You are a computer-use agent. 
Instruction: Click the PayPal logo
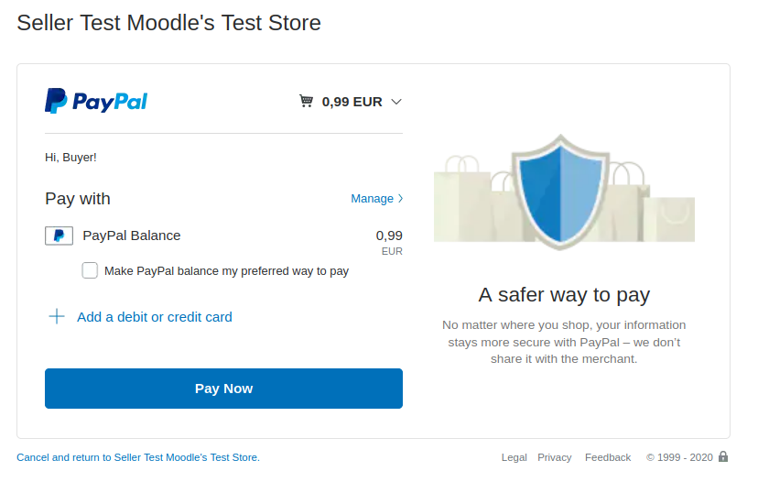96,101
